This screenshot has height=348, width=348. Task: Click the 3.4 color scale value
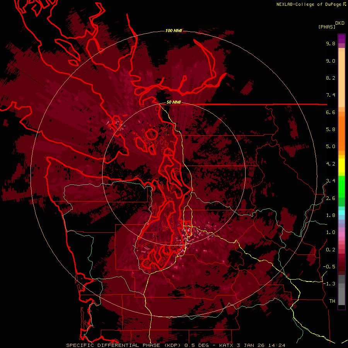331,181
